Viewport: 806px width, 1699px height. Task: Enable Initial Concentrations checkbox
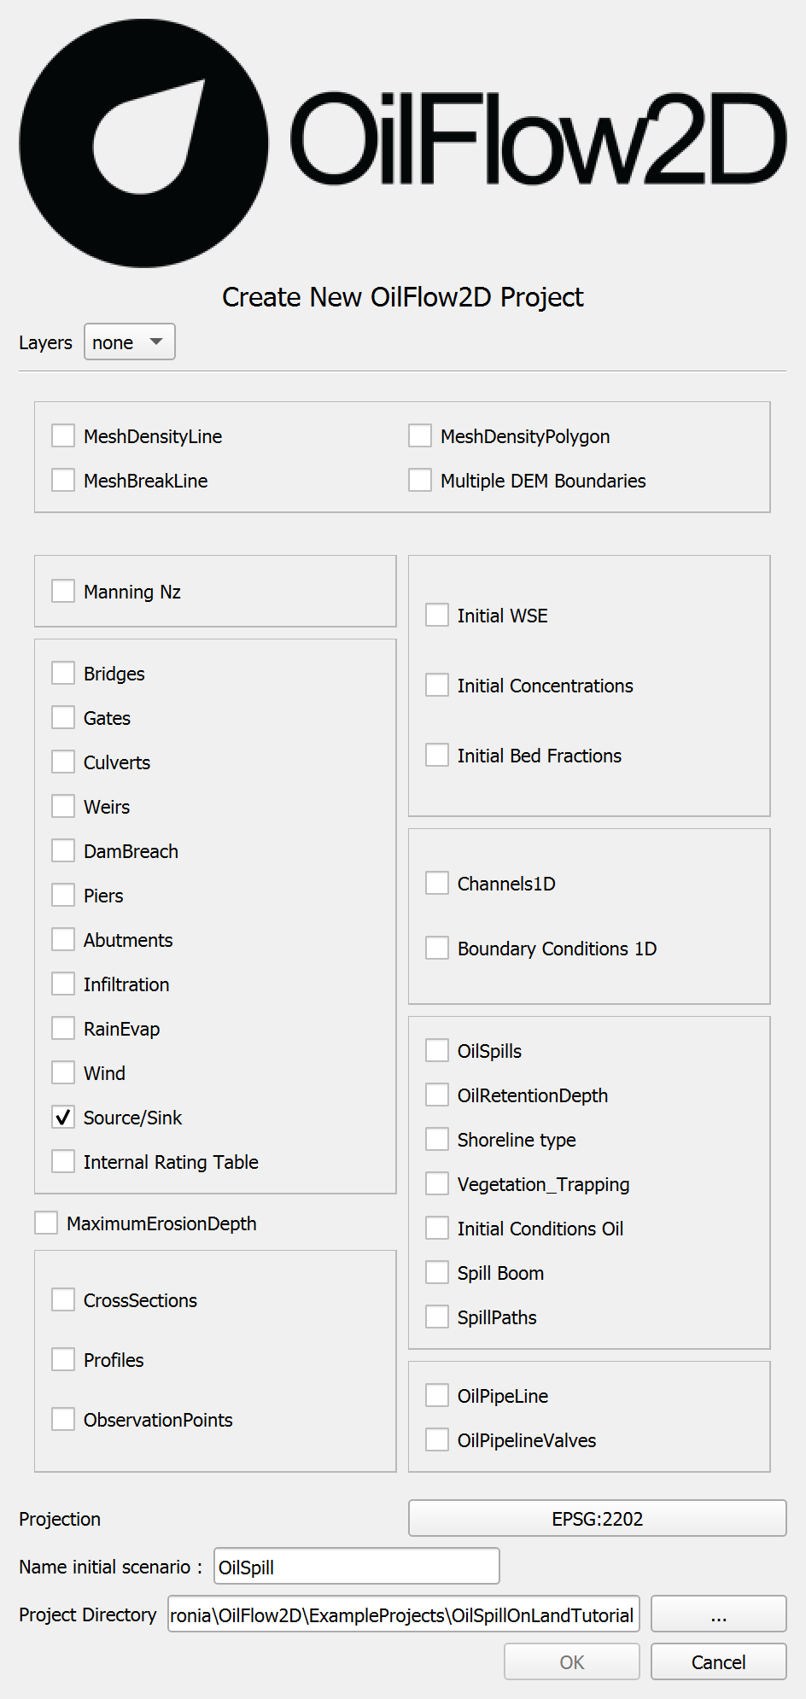click(x=437, y=685)
